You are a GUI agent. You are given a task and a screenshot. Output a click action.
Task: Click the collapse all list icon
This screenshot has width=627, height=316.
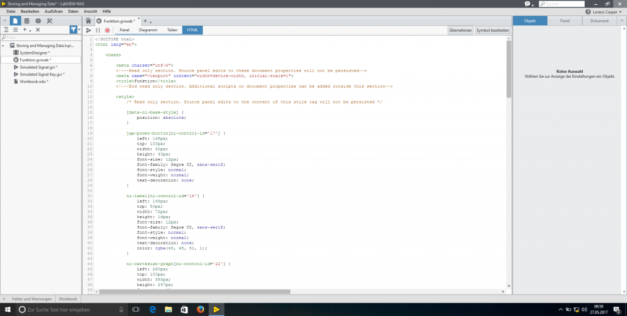[15, 29]
